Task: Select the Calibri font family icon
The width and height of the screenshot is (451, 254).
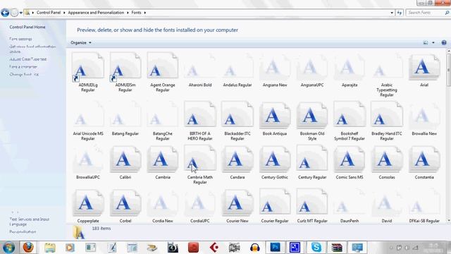Action: coord(125,159)
